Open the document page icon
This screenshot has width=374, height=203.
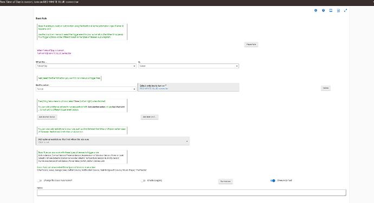tap(338, 10)
